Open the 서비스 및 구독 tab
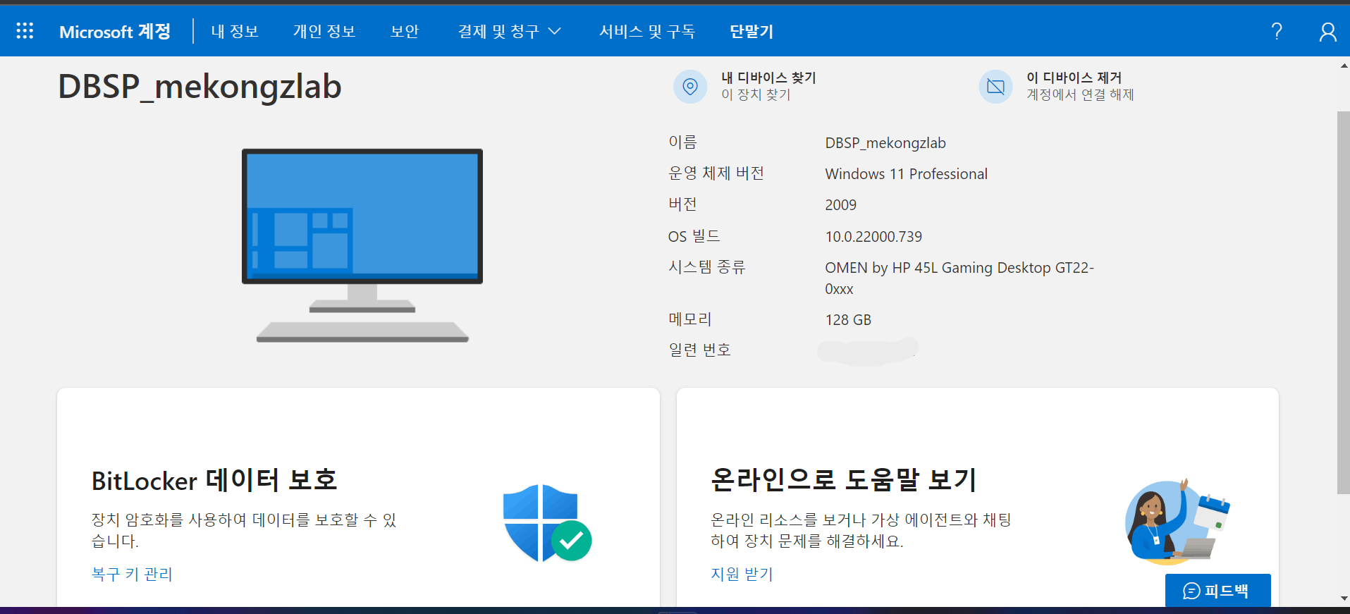 [x=647, y=32]
